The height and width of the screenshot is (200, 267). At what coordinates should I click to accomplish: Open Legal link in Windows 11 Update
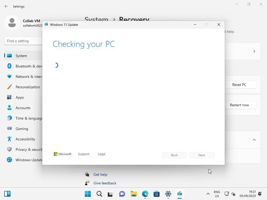(x=101, y=154)
